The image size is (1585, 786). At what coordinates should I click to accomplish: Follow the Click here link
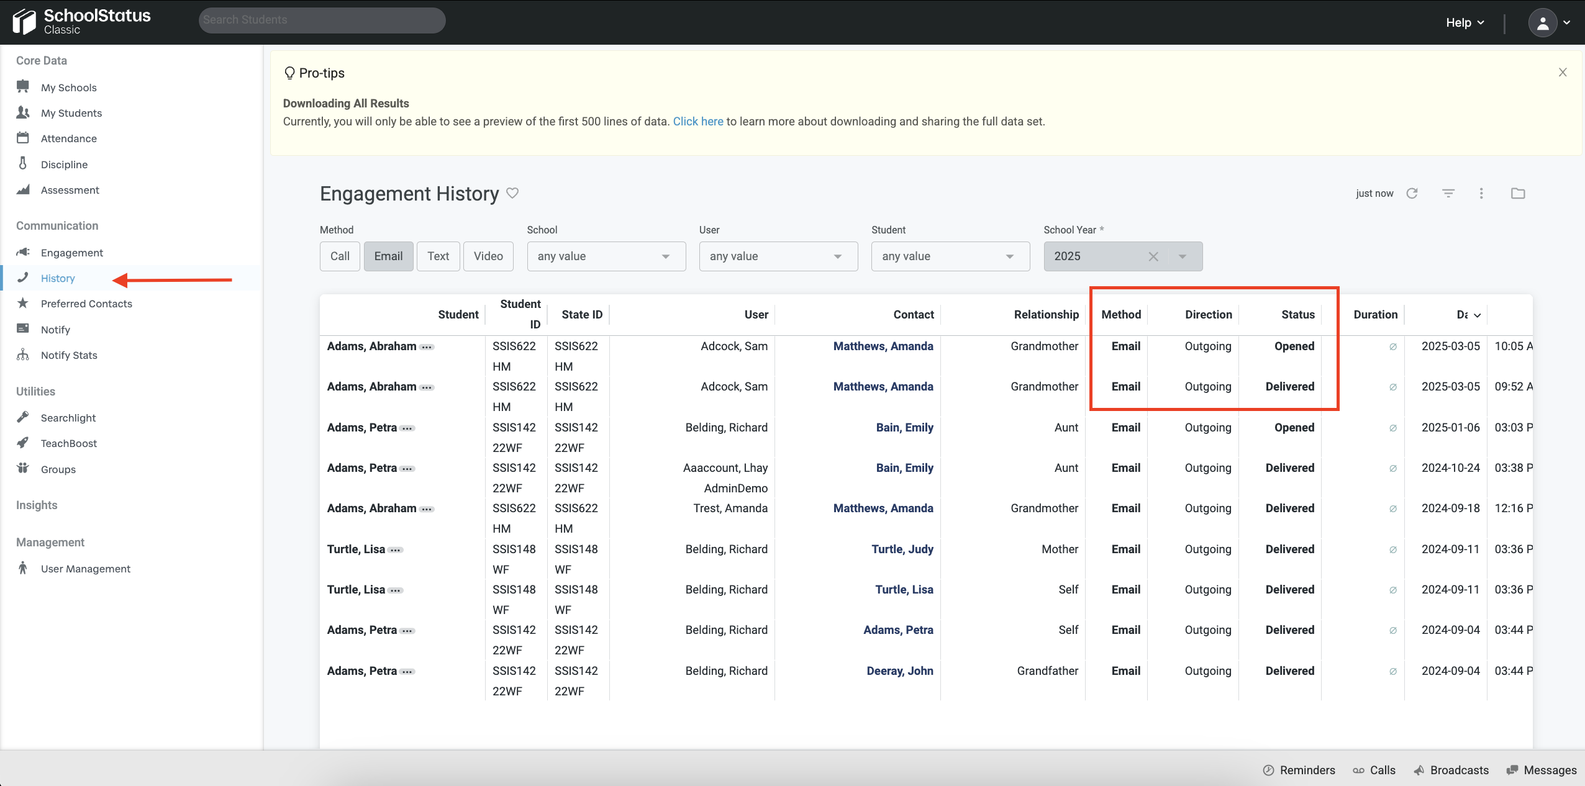tap(698, 121)
